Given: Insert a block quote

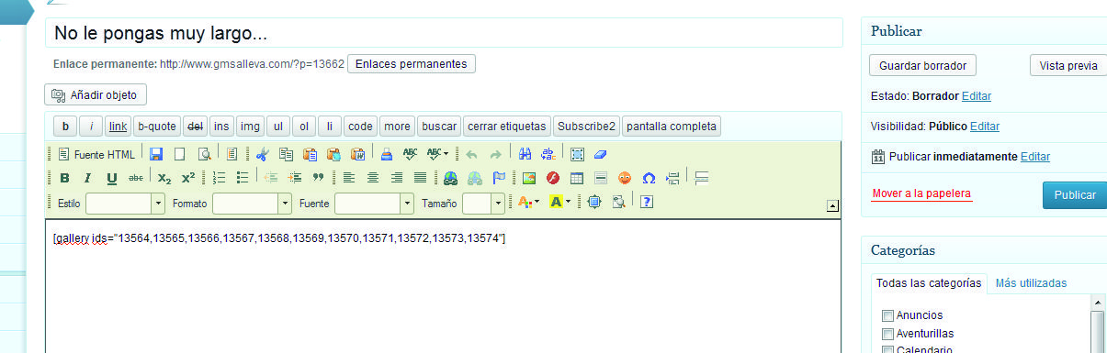Looking at the screenshot, I should coord(319,178).
